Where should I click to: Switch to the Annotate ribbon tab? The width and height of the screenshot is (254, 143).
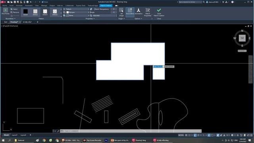pyautogui.click(x=19, y=6)
